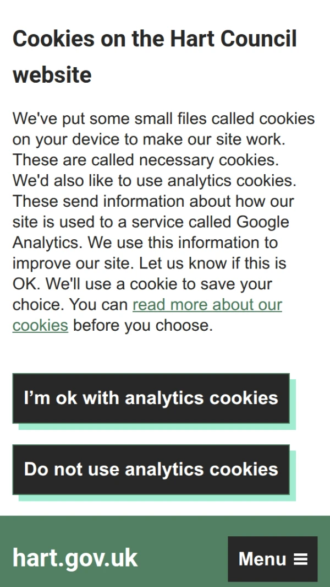Click the 'Let us know if this is' text
The image size is (330, 587).
(x=212, y=263)
